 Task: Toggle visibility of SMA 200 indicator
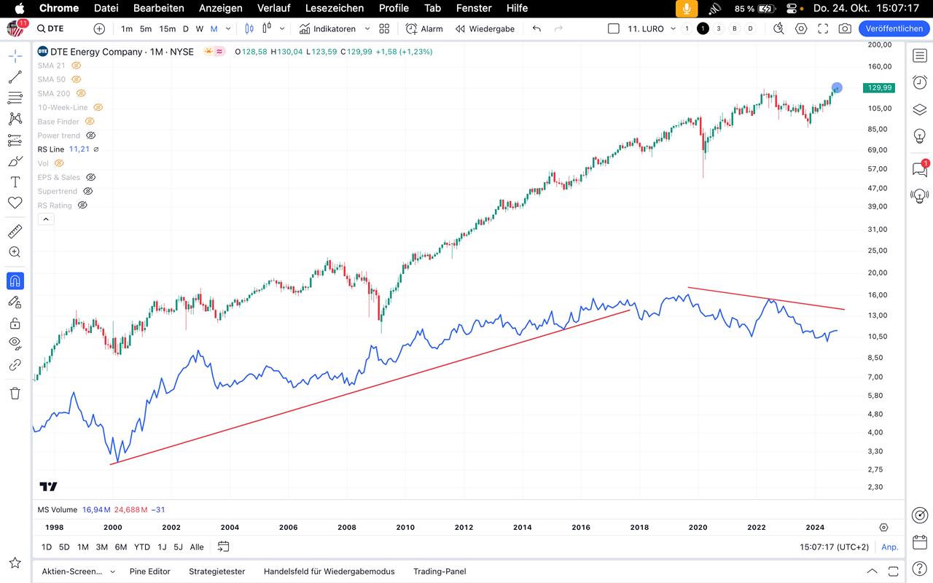(x=81, y=93)
